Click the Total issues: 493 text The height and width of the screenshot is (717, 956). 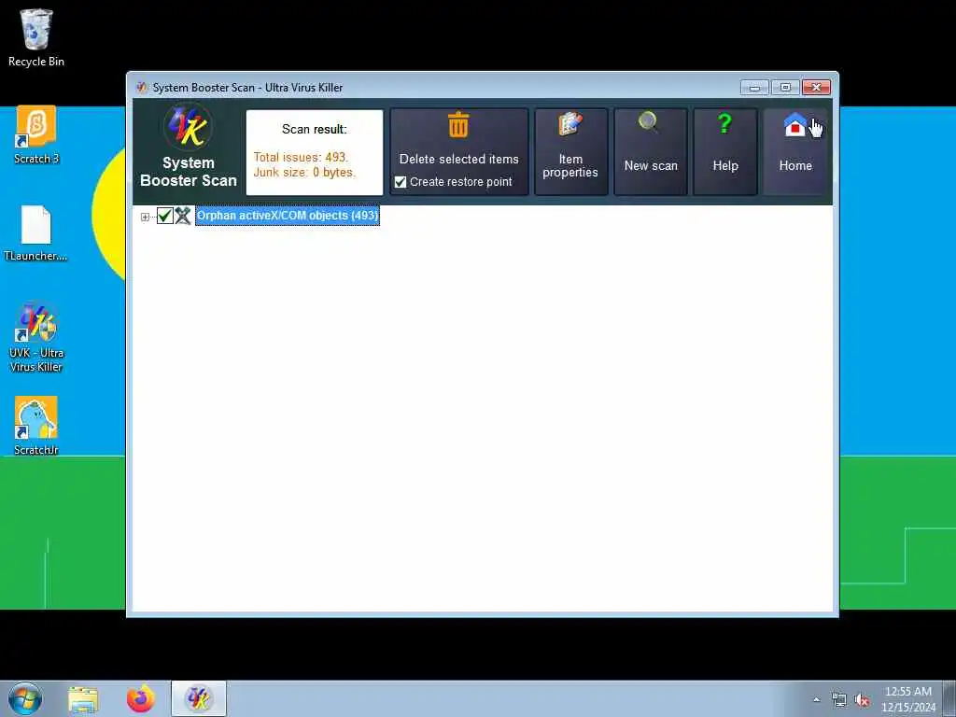[301, 157]
